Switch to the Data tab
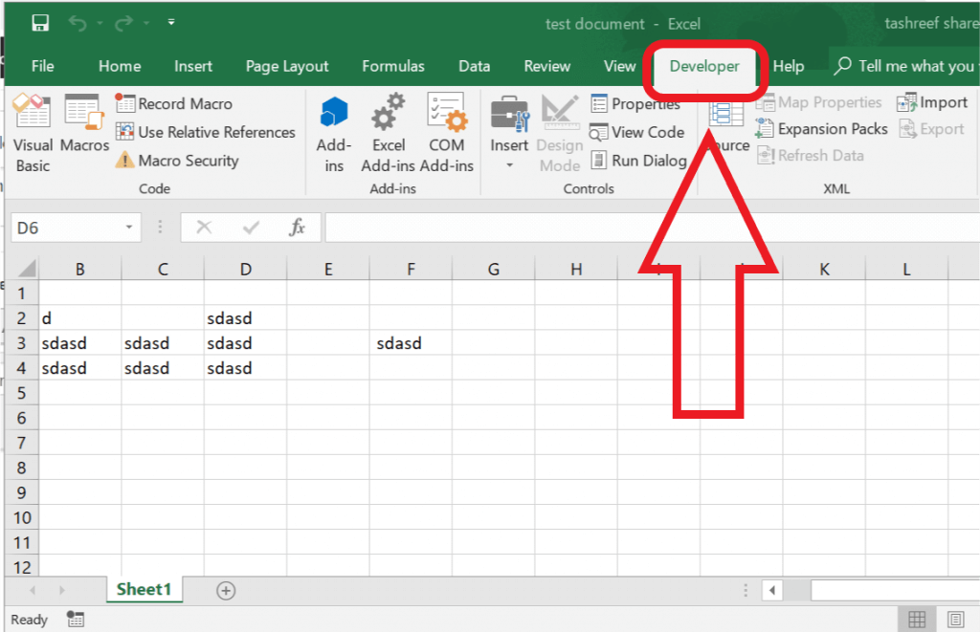The width and height of the screenshot is (980, 632). [475, 66]
